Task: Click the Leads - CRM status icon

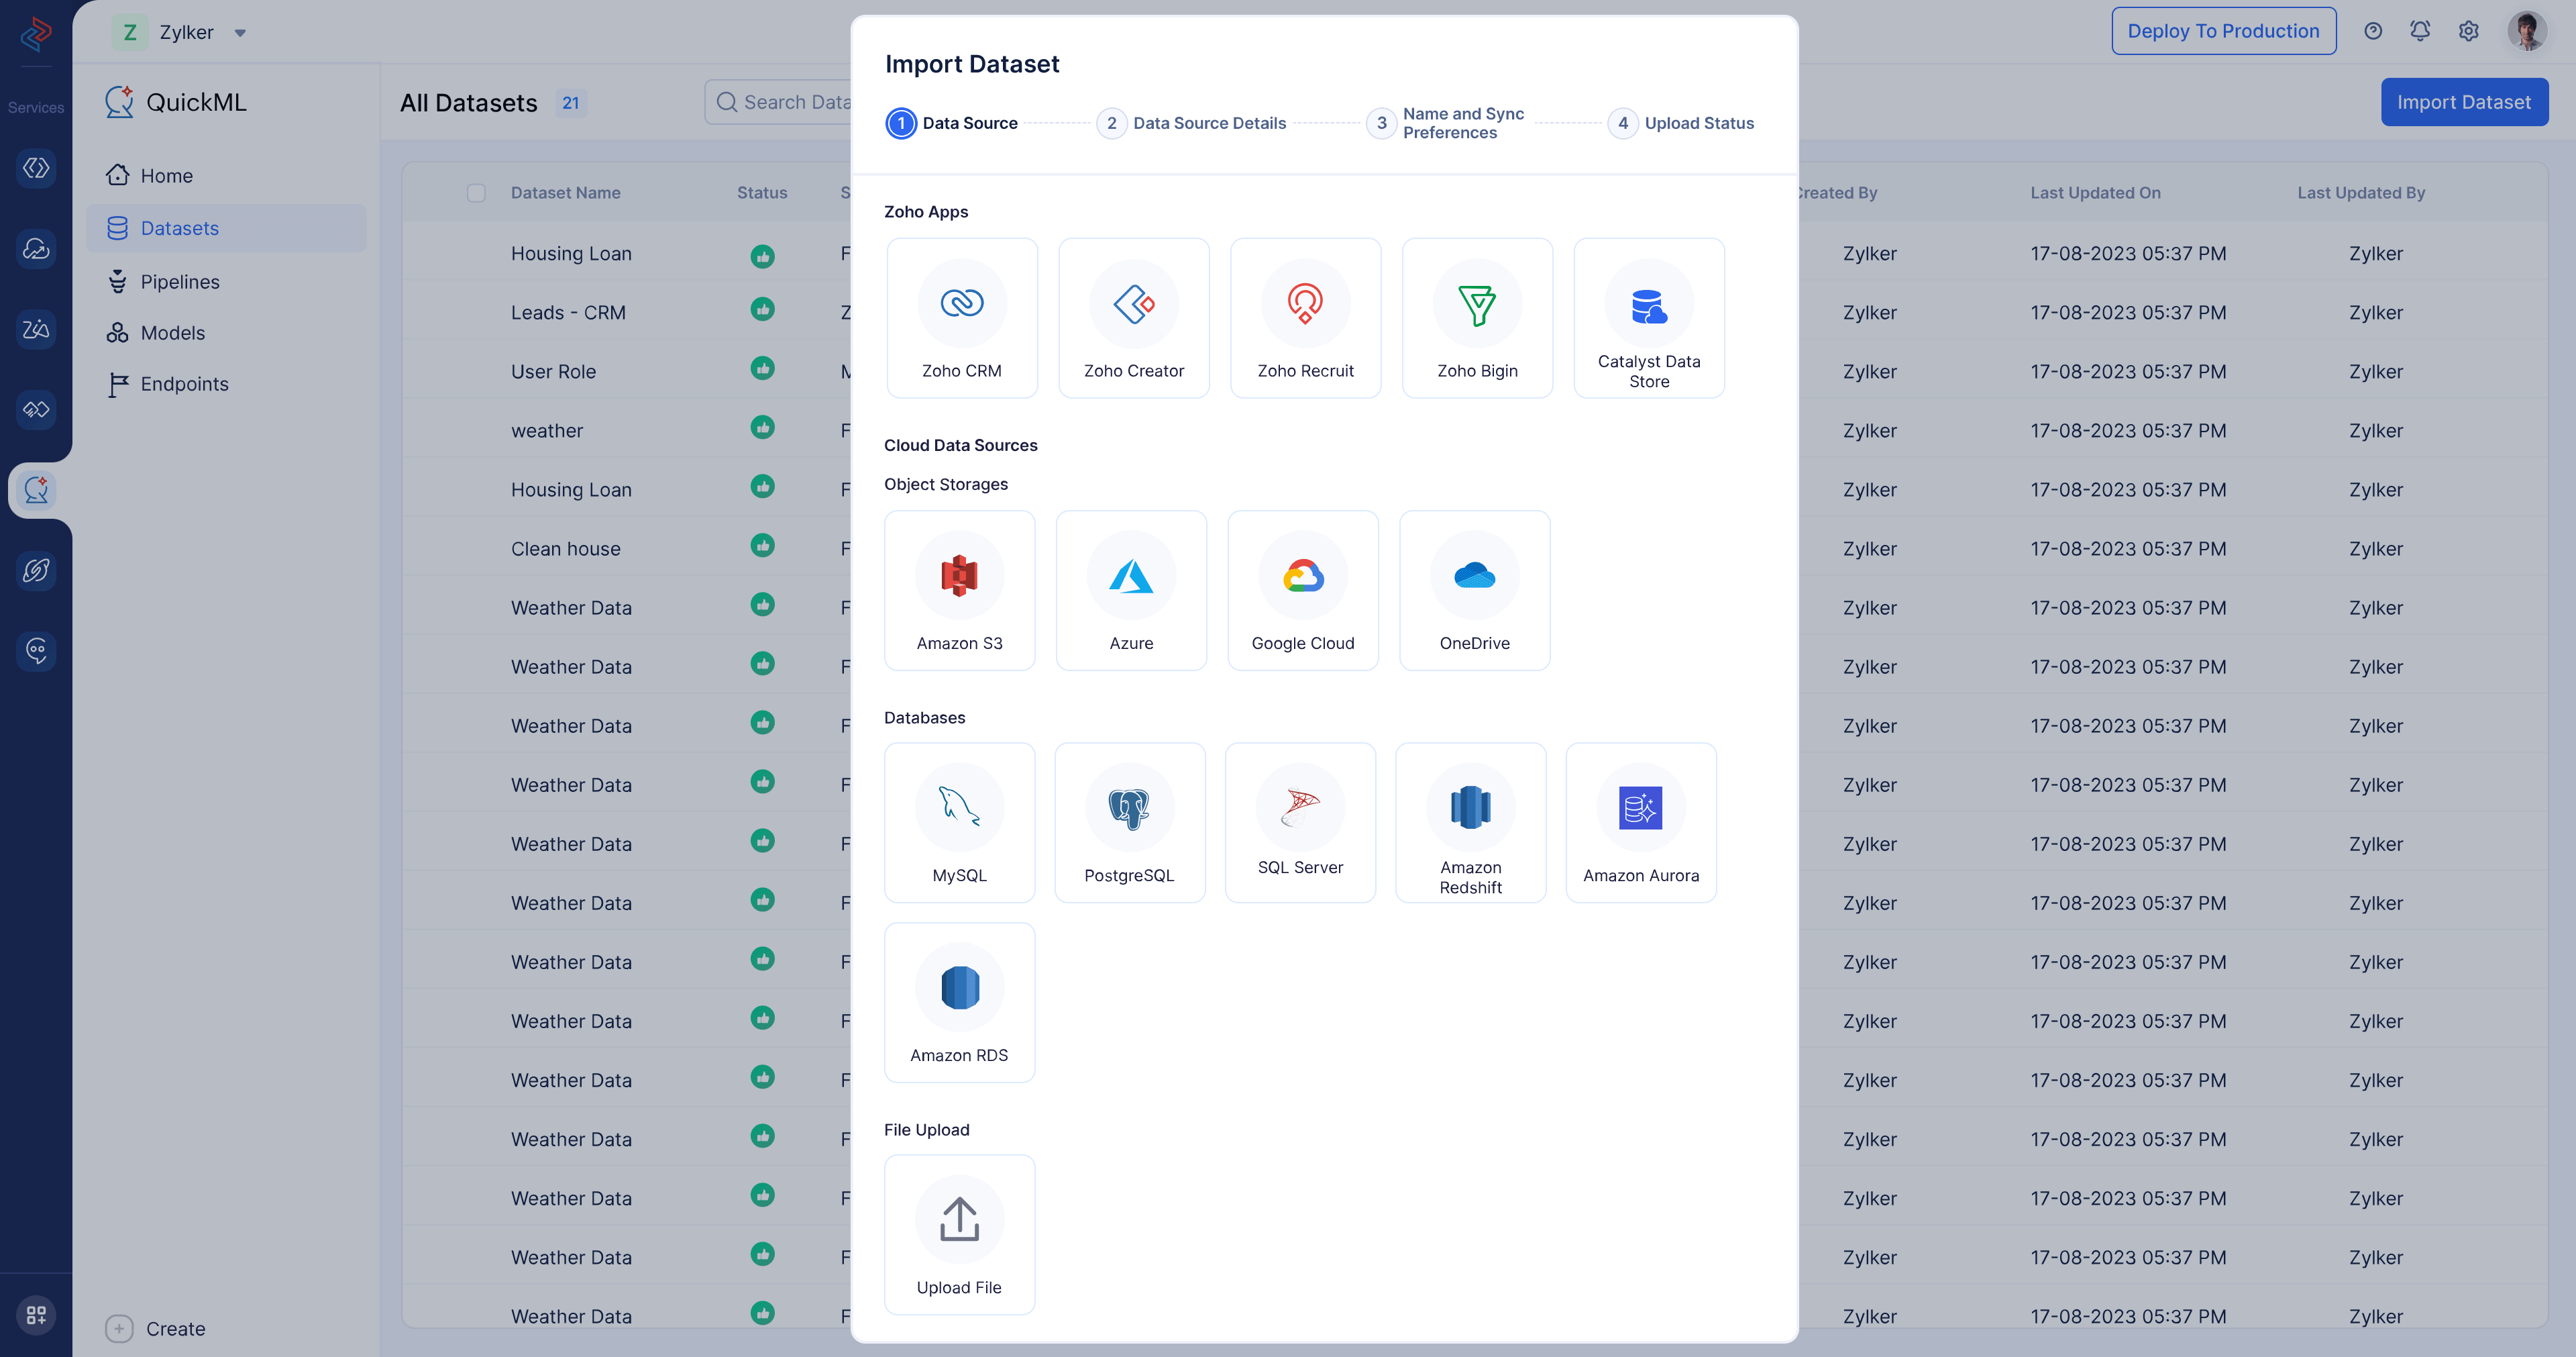Action: 762,309
